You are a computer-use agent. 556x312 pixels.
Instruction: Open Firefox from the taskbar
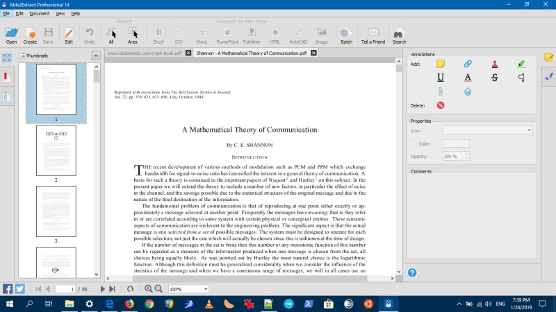(129, 304)
